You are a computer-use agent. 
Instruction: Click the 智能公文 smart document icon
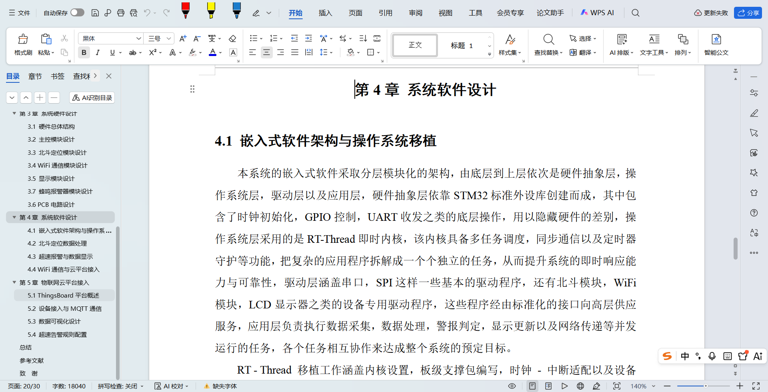[716, 39]
